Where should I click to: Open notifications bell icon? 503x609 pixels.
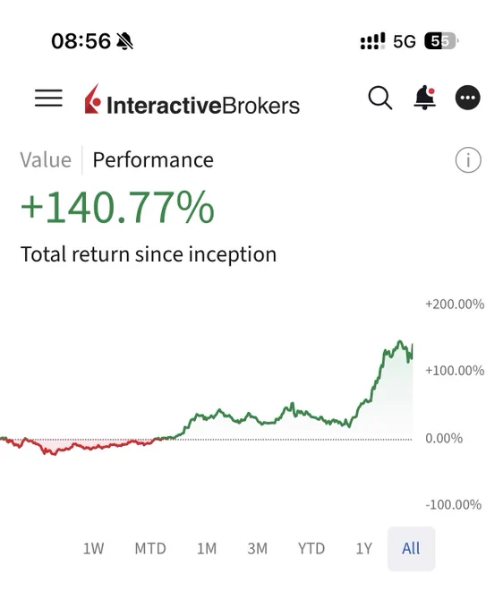point(424,98)
